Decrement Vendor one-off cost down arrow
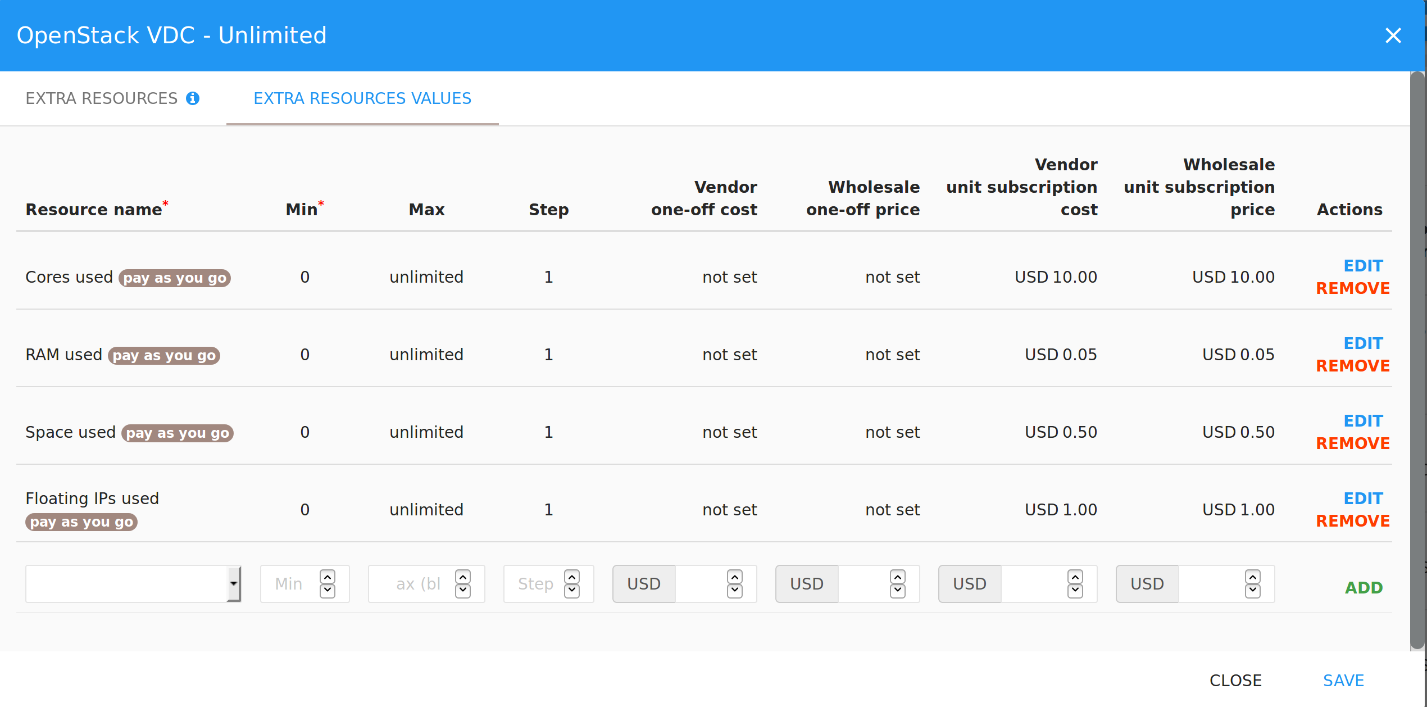 735,591
